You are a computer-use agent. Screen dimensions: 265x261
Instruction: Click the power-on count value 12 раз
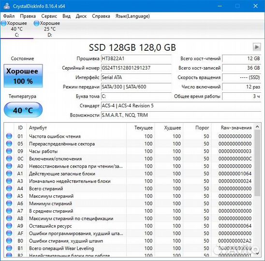242,87
